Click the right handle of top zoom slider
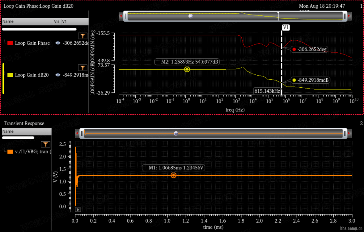The image size is (364, 232). pyautogui.click(x=345, y=16)
